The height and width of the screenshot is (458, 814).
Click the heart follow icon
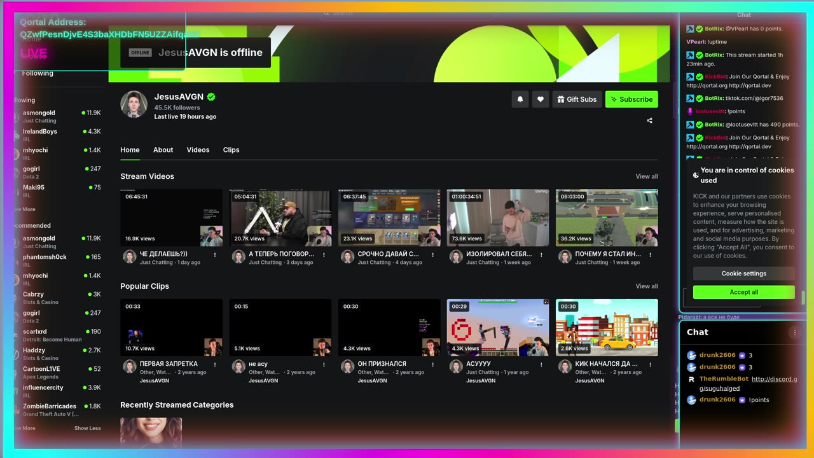(541, 99)
